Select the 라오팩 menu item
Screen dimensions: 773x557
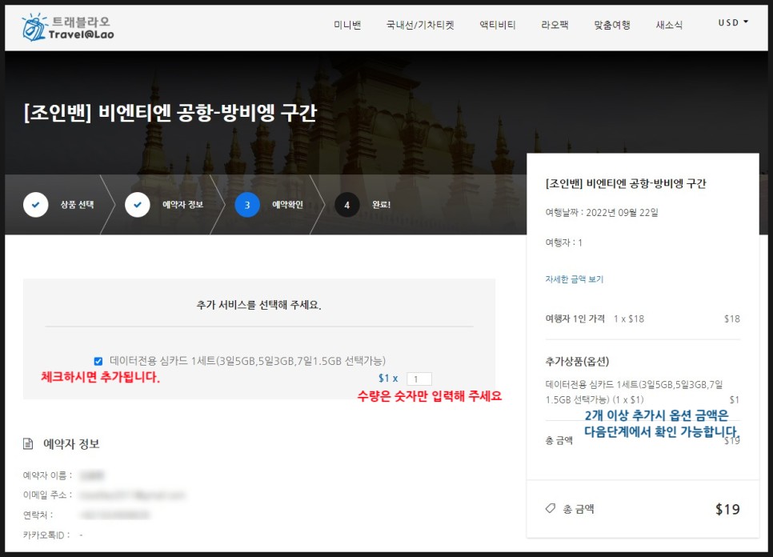coord(555,25)
